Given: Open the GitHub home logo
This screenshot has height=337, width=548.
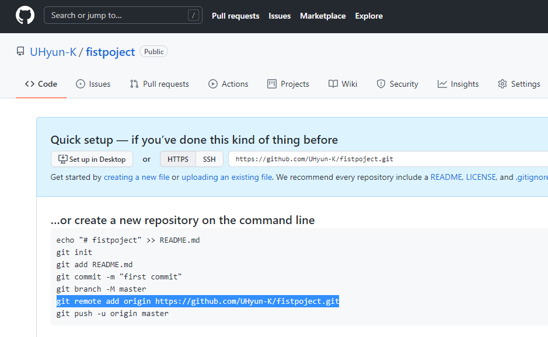Looking at the screenshot, I should [25, 15].
